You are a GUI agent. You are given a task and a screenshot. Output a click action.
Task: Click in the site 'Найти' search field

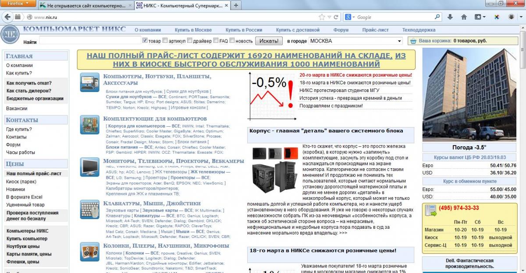point(89,41)
